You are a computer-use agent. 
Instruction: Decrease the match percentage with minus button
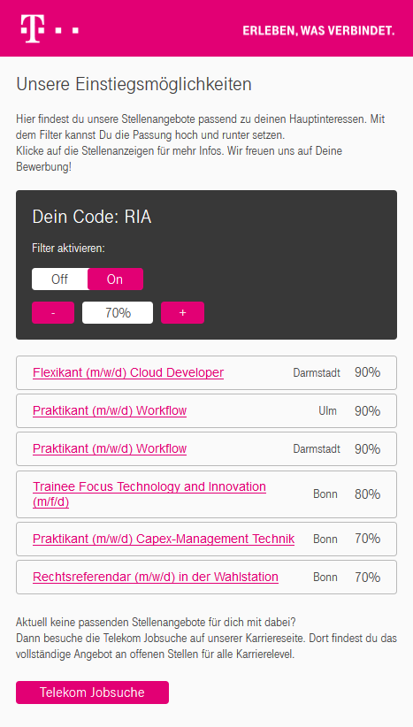point(53,312)
